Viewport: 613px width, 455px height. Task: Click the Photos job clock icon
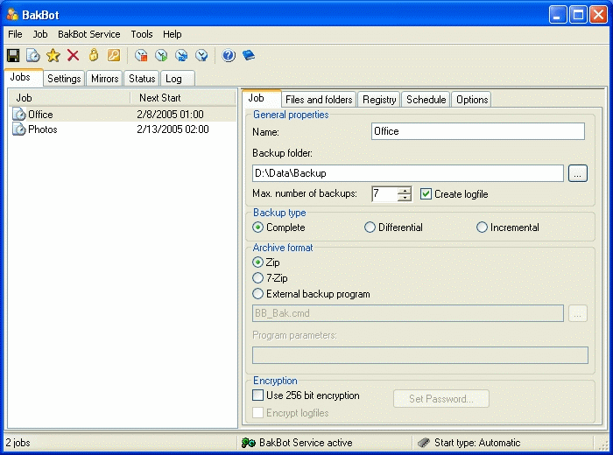click(x=19, y=129)
